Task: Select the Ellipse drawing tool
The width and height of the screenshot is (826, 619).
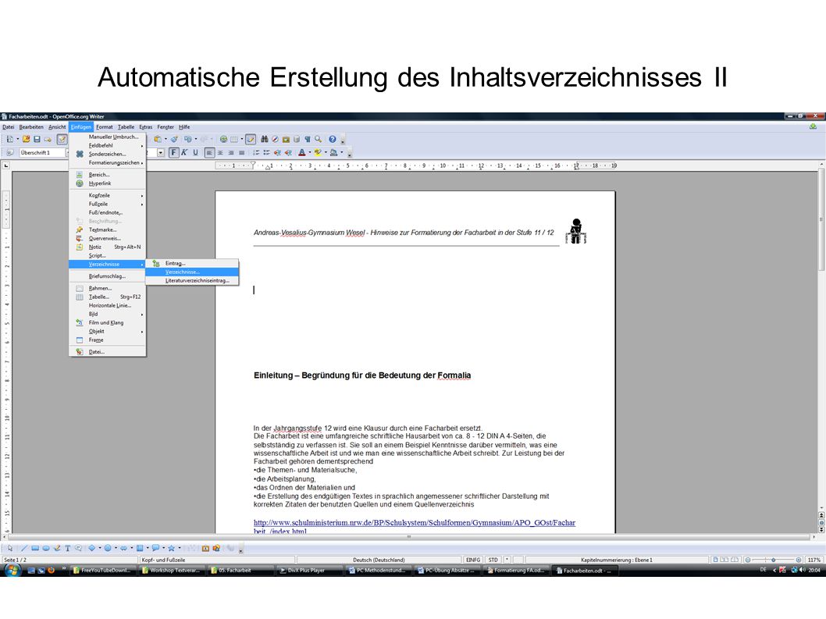Action: point(46,548)
